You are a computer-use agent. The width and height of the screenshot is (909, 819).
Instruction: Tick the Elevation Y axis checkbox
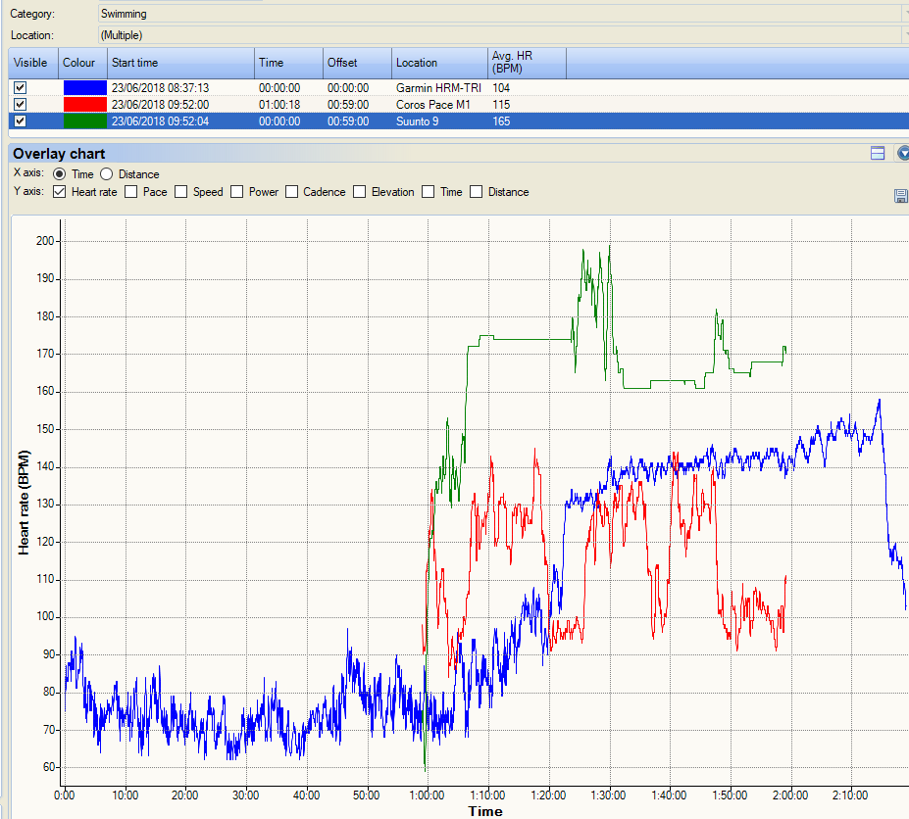[360, 192]
